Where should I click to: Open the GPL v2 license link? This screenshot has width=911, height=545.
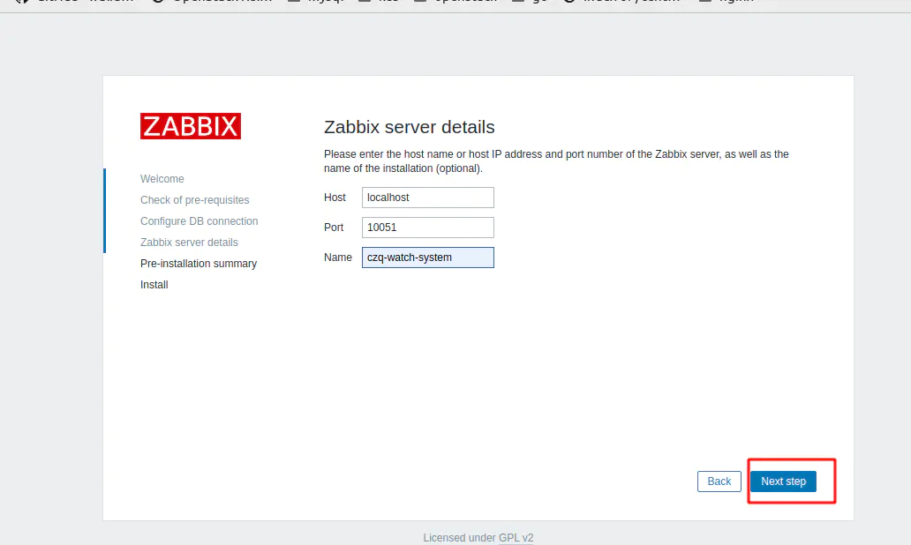tap(516, 537)
